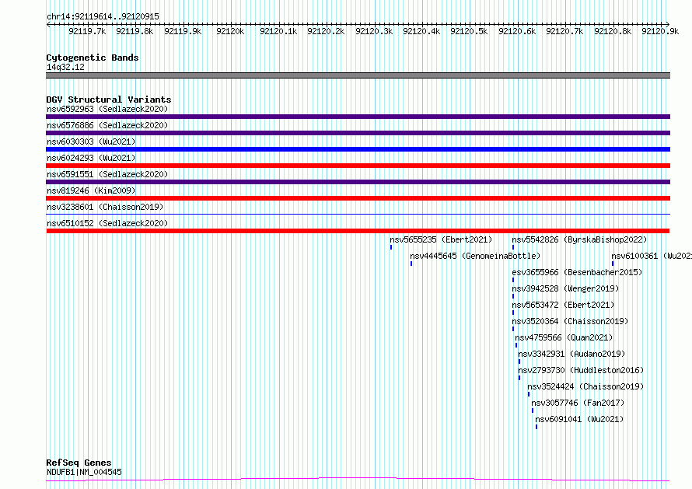Viewport: 692px width, 489px height.
Task: Select nsv3057746 (Fan2017) variant
Action: pos(578,403)
